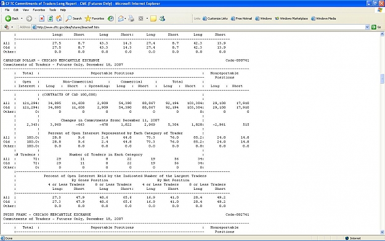
Task: Click the IE icon in title bar
Action: pyautogui.click(x=2, y=4)
